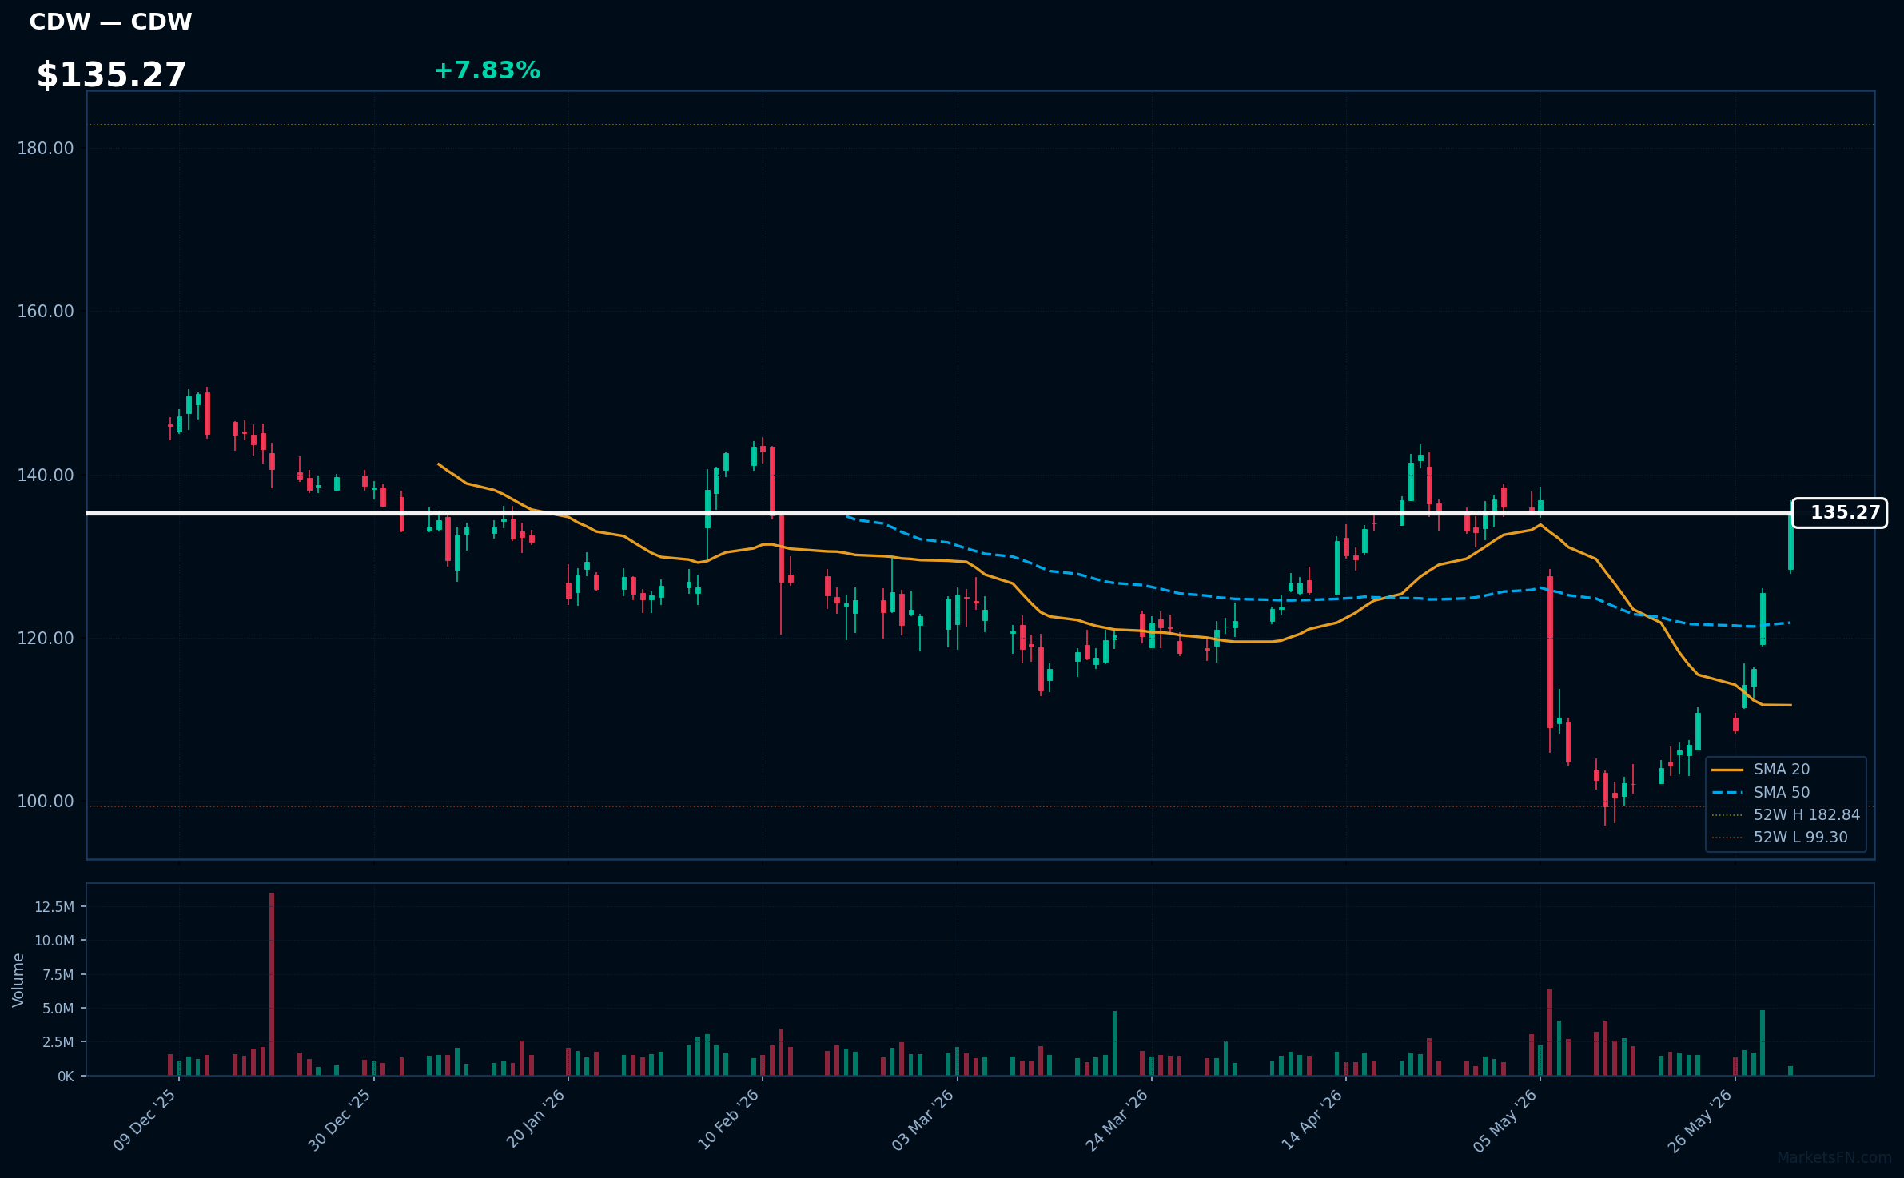Click the 0K volume axis label
1904x1178 pixels.
pyautogui.click(x=66, y=1077)
